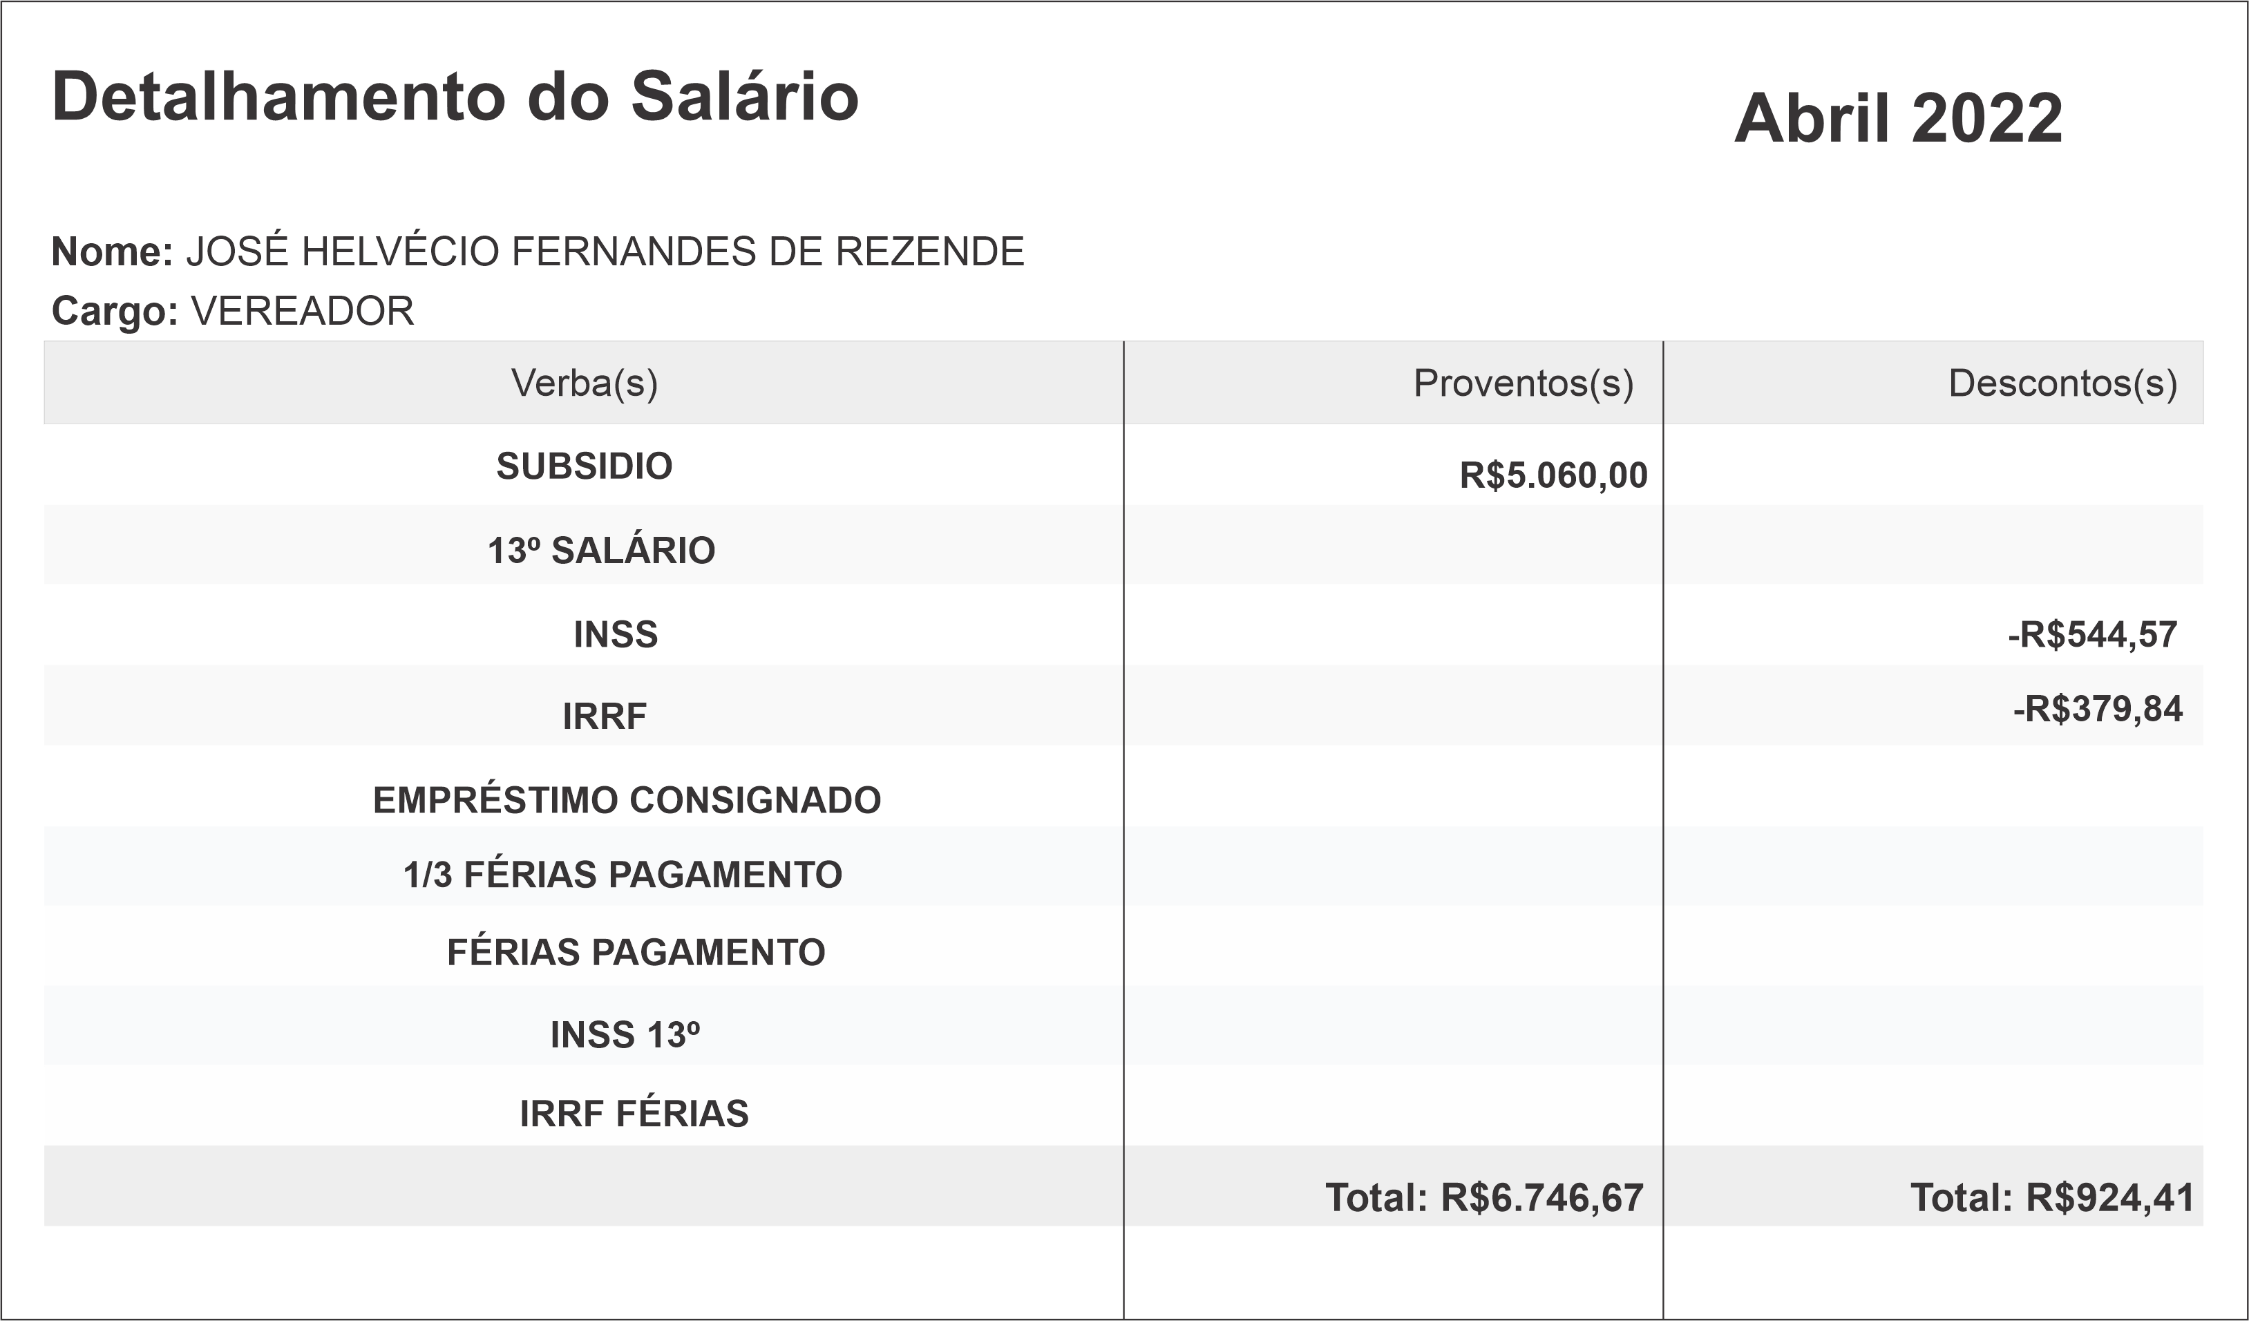Click the -R$544,57 INSS discount value
Viewport: 2249px width, 1321px height.
pos(2092,635)
